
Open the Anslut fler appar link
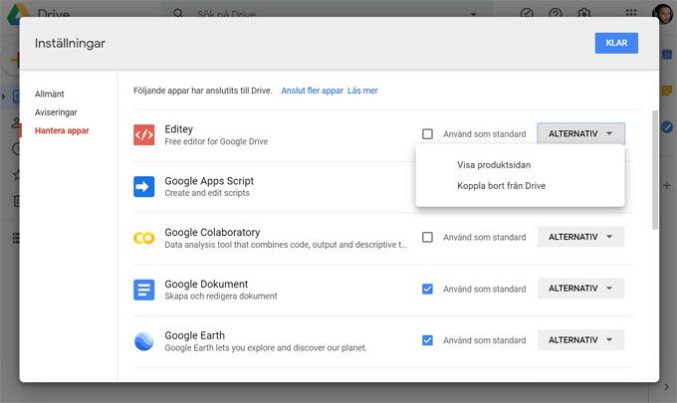click(313, 91)
